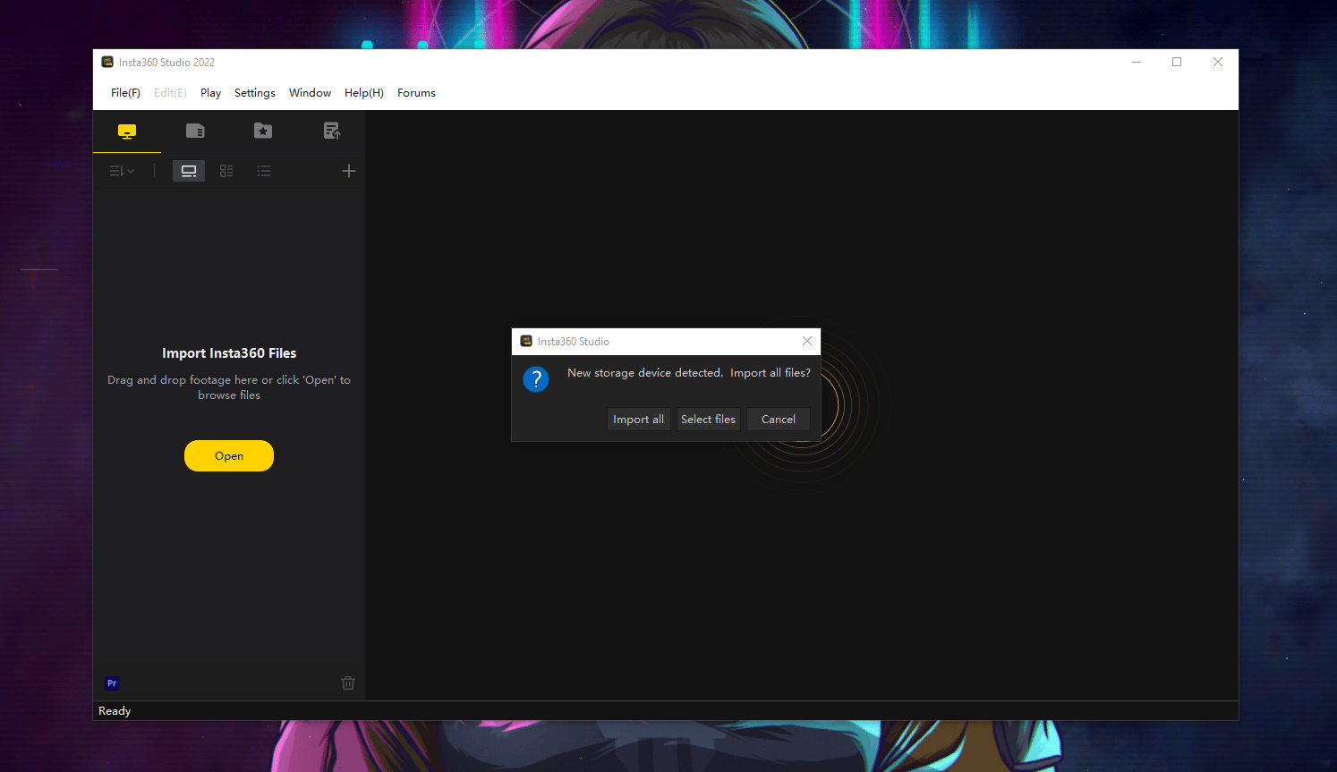The height and width of the screenshot is (772, 1337).
Task: Open the export list tab icon
Action: [331, 131]
